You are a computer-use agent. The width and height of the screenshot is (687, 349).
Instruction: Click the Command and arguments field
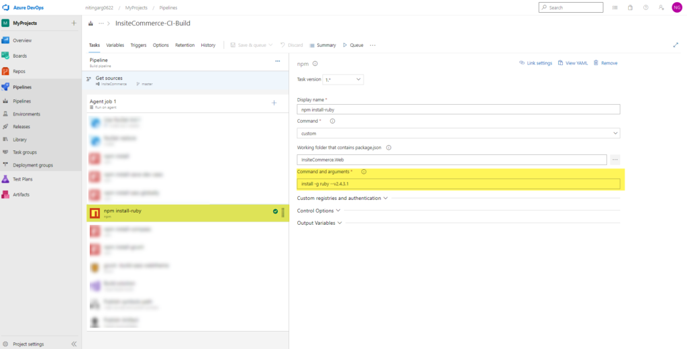[458, 184]
